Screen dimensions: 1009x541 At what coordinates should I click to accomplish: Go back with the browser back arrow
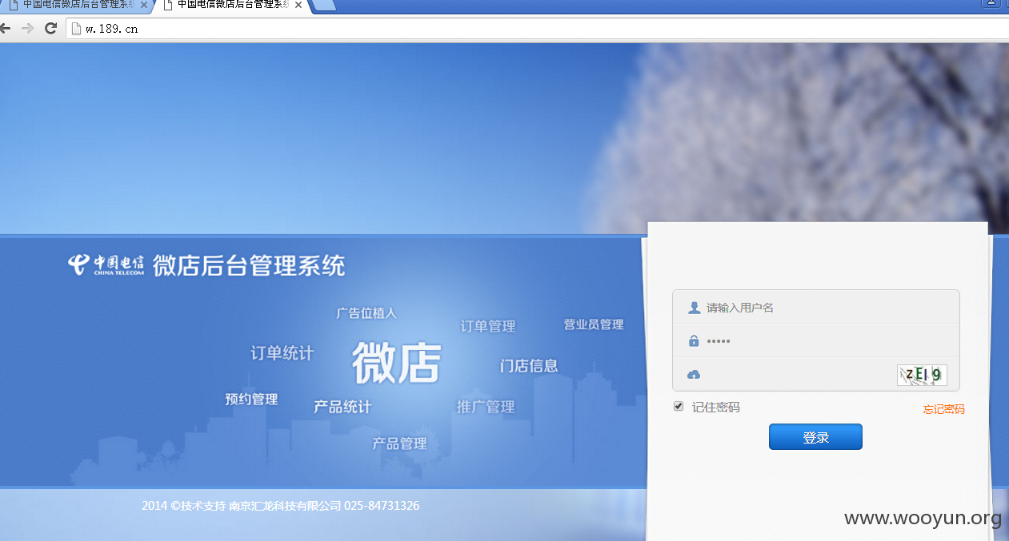pyautogui.click(x=5, y=29)
